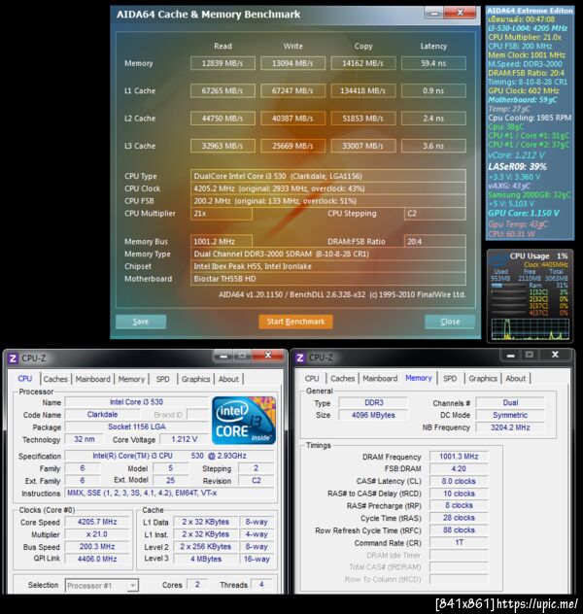Viewport: 583px width, 614px height.
Task: Click L2 Cache Write value 40387 MB/s
Action: (x=292, y=119)
